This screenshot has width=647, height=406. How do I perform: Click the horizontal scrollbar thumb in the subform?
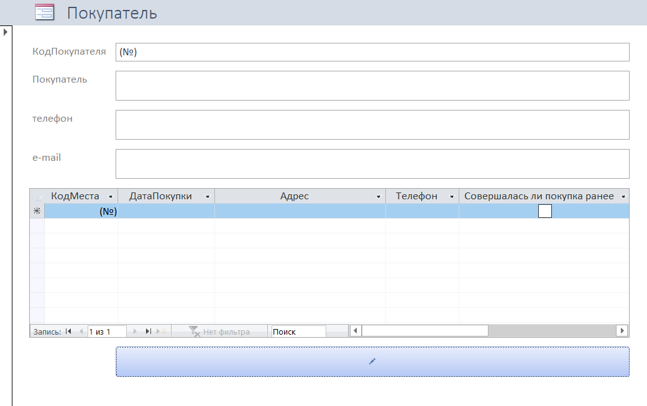[424, 331]
